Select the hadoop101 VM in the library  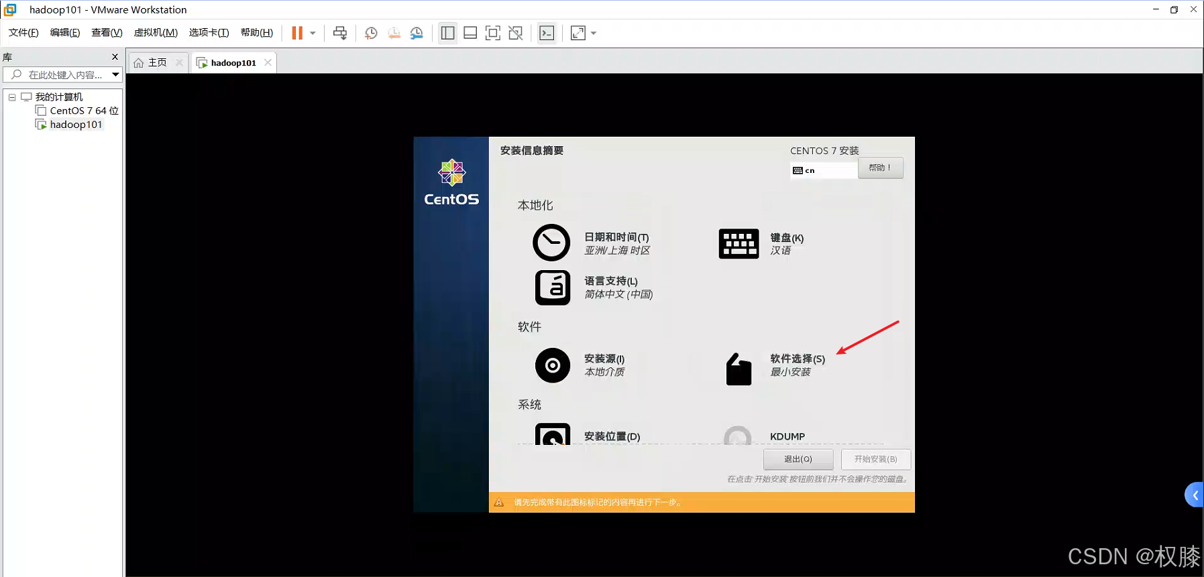[x=76, y=125]
